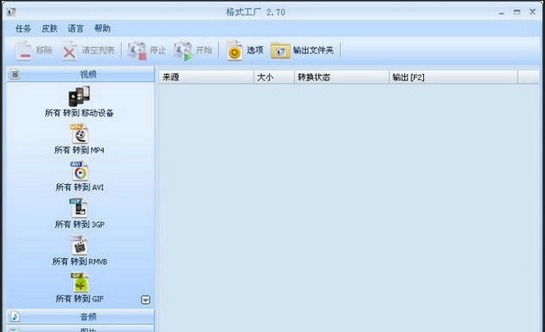
Task: Click the music note icon beside 音频
Action: (14, 317)
